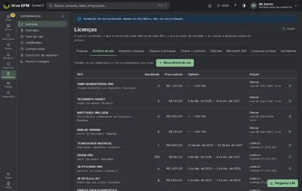Open Ciclo de vida menu item

pyautogui.click(x=43, y=37)
